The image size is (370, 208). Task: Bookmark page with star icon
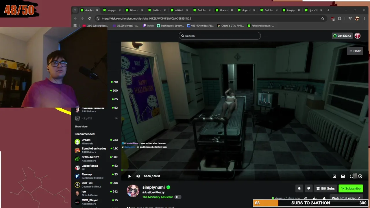pos(323,18)
